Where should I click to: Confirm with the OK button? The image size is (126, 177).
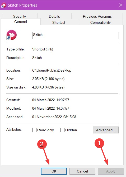(x=54, y=171)
